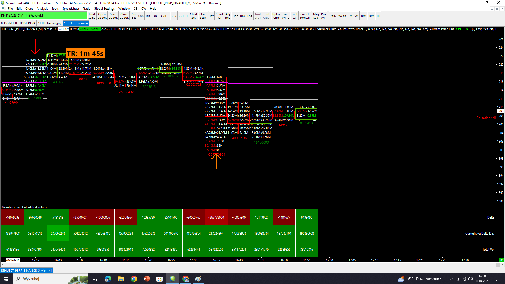Open the Global Settings menu
505x284 pixels.
coord(104,8)
